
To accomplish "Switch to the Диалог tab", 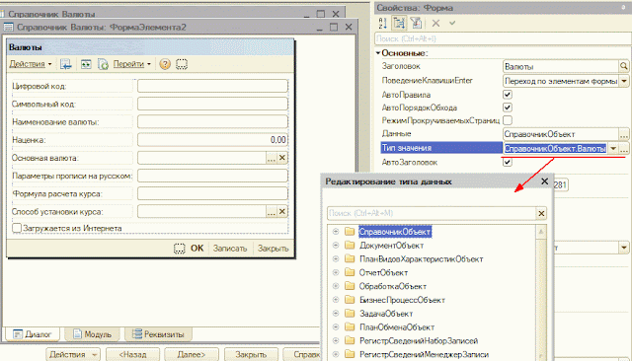I will [33, 334].
